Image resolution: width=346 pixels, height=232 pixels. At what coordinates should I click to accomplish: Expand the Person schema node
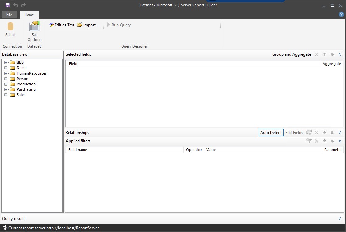[6, 79]
